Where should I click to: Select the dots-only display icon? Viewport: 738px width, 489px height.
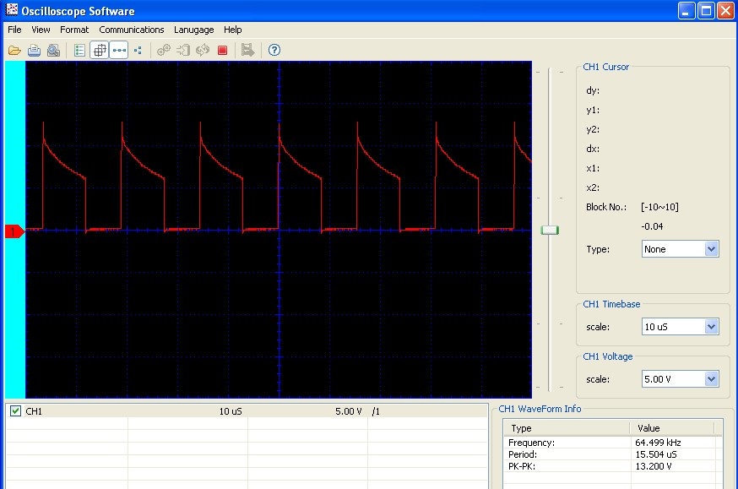(138, 51)
